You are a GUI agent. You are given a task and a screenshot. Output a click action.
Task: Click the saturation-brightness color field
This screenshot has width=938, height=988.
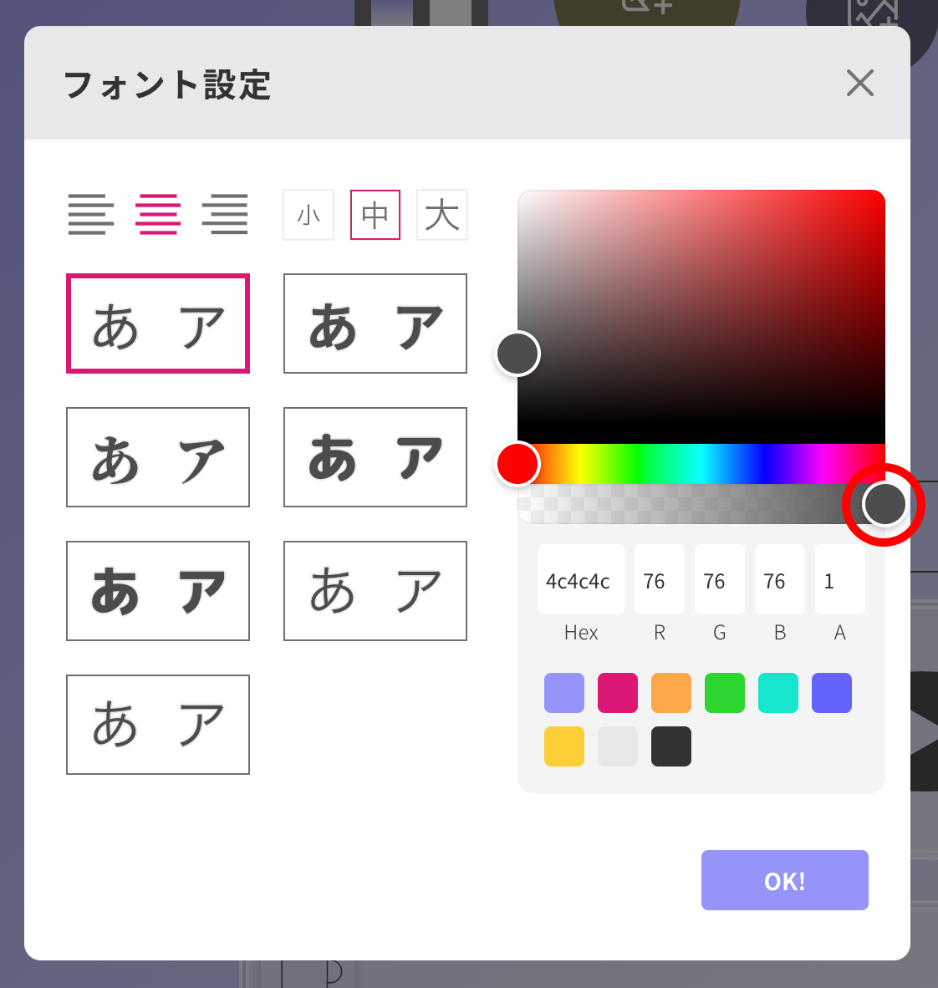pos(701,316)
